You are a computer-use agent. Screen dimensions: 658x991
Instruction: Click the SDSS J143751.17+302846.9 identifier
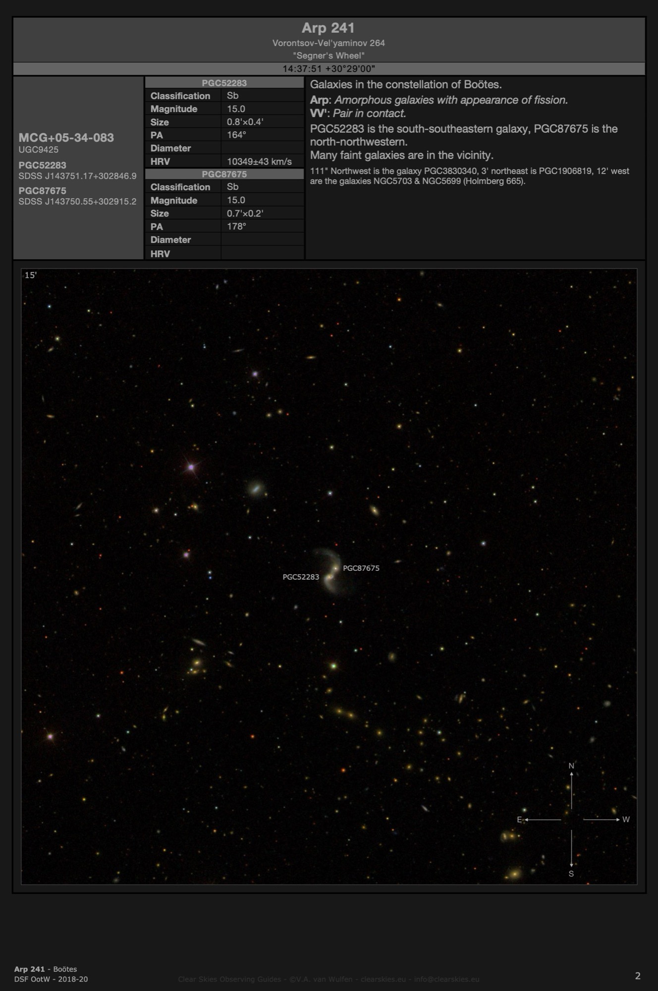[77, 176]
